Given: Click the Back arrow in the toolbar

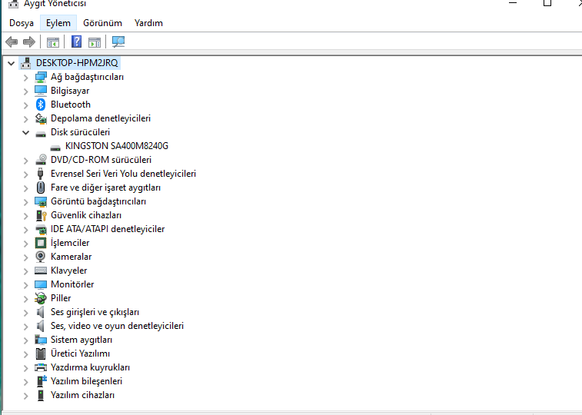Looking at the screenshot, I should point(12,41).
